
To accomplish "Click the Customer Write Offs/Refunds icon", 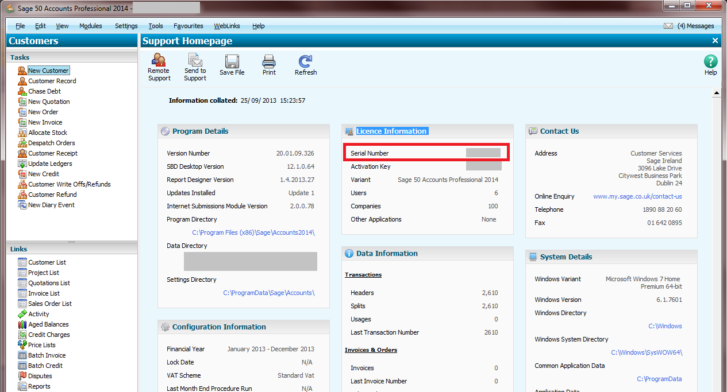I will pyautogui.click(x=22, y=184).
